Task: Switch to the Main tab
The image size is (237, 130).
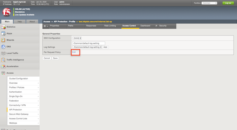Action: point(7,22)
